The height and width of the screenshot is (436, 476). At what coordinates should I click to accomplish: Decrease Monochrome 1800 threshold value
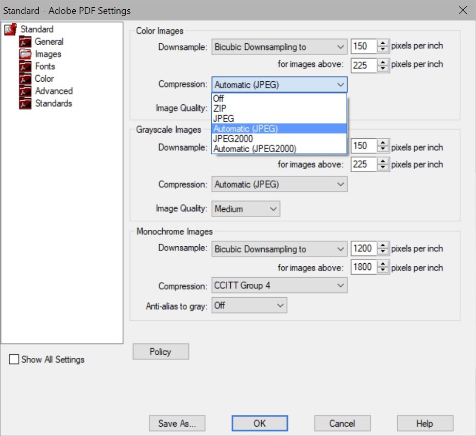383,270
